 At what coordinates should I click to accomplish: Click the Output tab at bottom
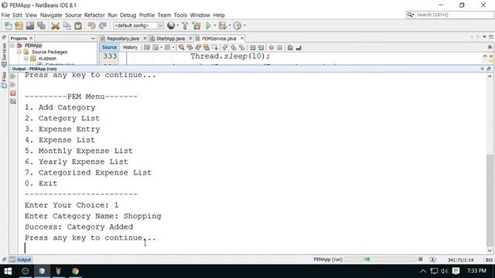21,259
